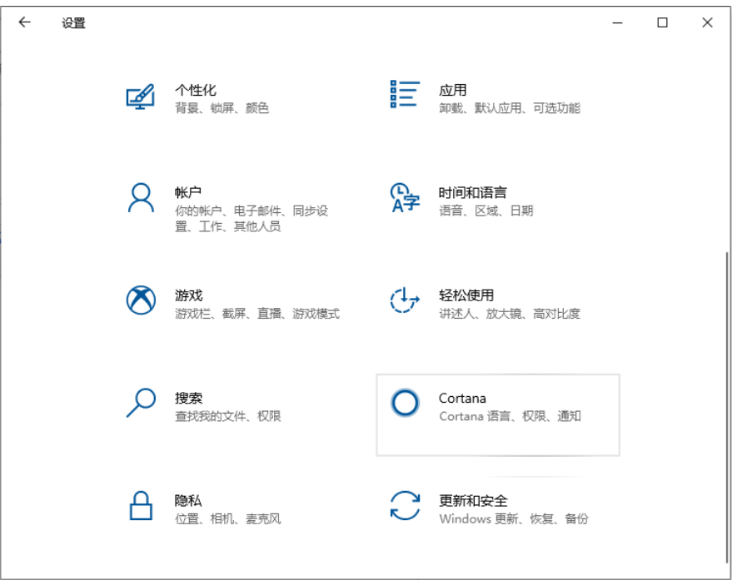732x580 pixels.
Task: Click the Apps (应用) list icon
Action: (x=404, y=95)
